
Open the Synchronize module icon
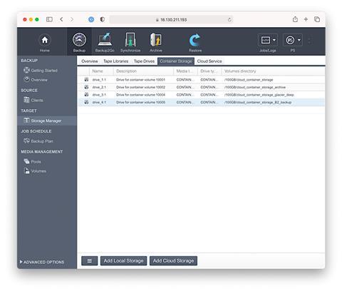click(x=130, y=39)
